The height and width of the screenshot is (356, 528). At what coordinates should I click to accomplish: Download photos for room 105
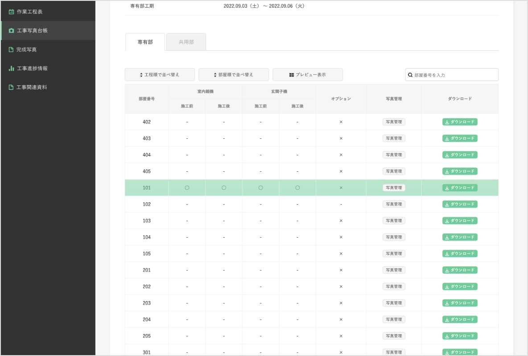coord(460,254)
